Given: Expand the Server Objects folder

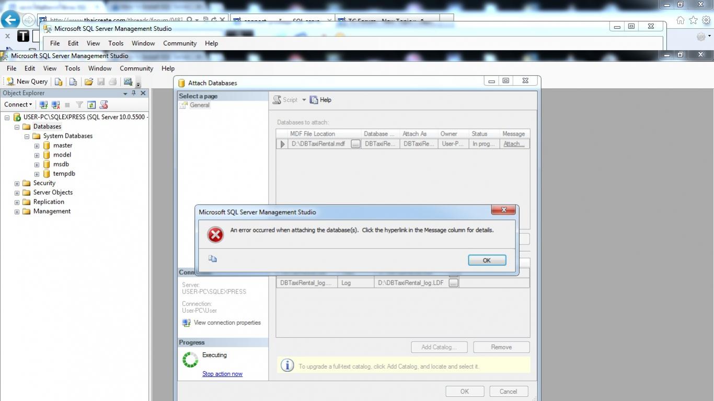Looking at the screenshot, I should click(17, 193).
